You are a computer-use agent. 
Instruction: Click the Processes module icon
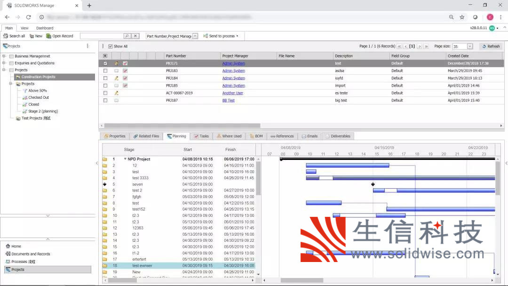tap(8, 262)
